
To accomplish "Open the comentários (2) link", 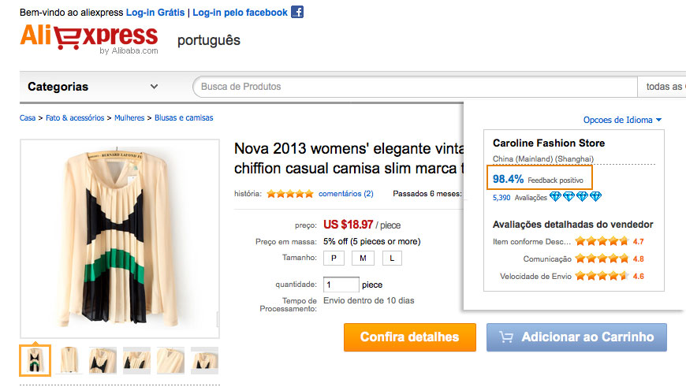I will (345, 193).
